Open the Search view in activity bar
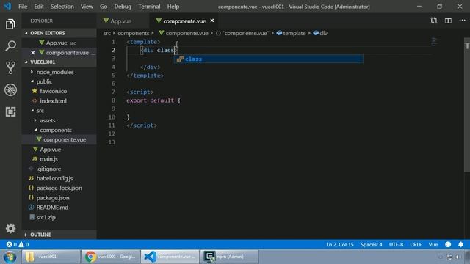 pos(10,46)
